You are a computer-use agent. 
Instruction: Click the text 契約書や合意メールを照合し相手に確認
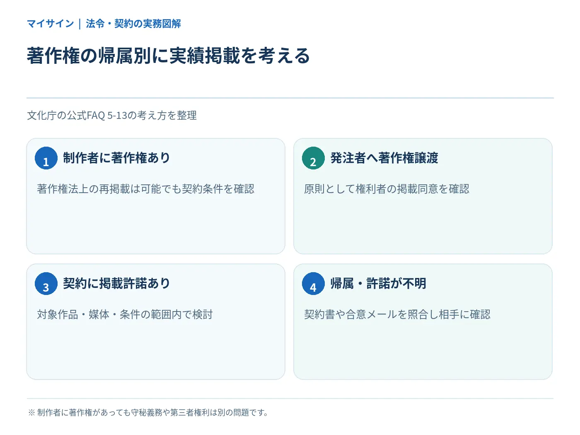coord(397,314)
